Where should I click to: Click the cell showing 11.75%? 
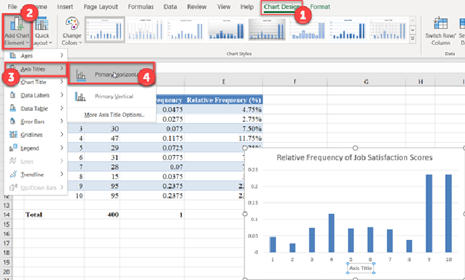point(224,138)
